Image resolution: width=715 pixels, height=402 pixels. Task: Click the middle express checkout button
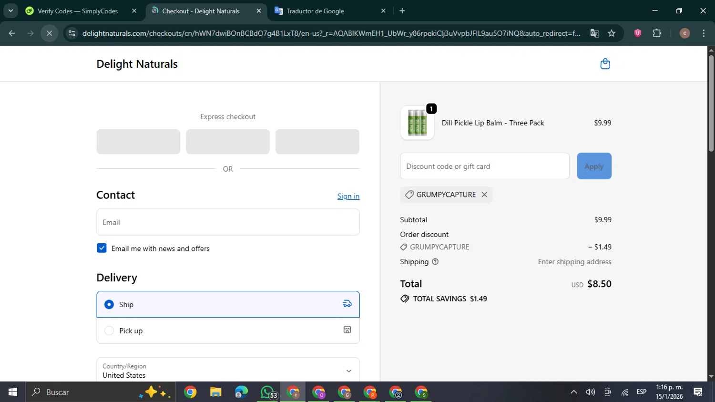pyautogui.click(x=228, y=142)
